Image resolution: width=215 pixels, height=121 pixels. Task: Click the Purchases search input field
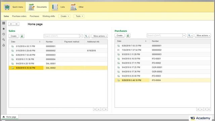(x=165, y=35)
